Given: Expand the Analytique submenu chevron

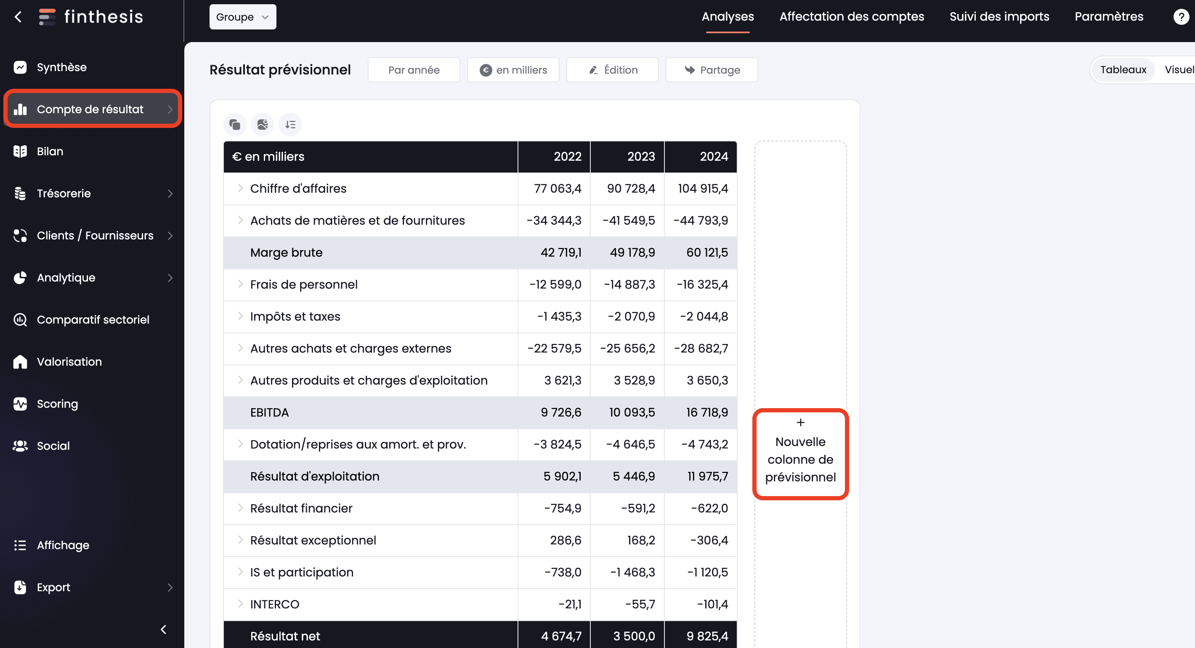Looking at the screenshot, I should coord(170,278).
